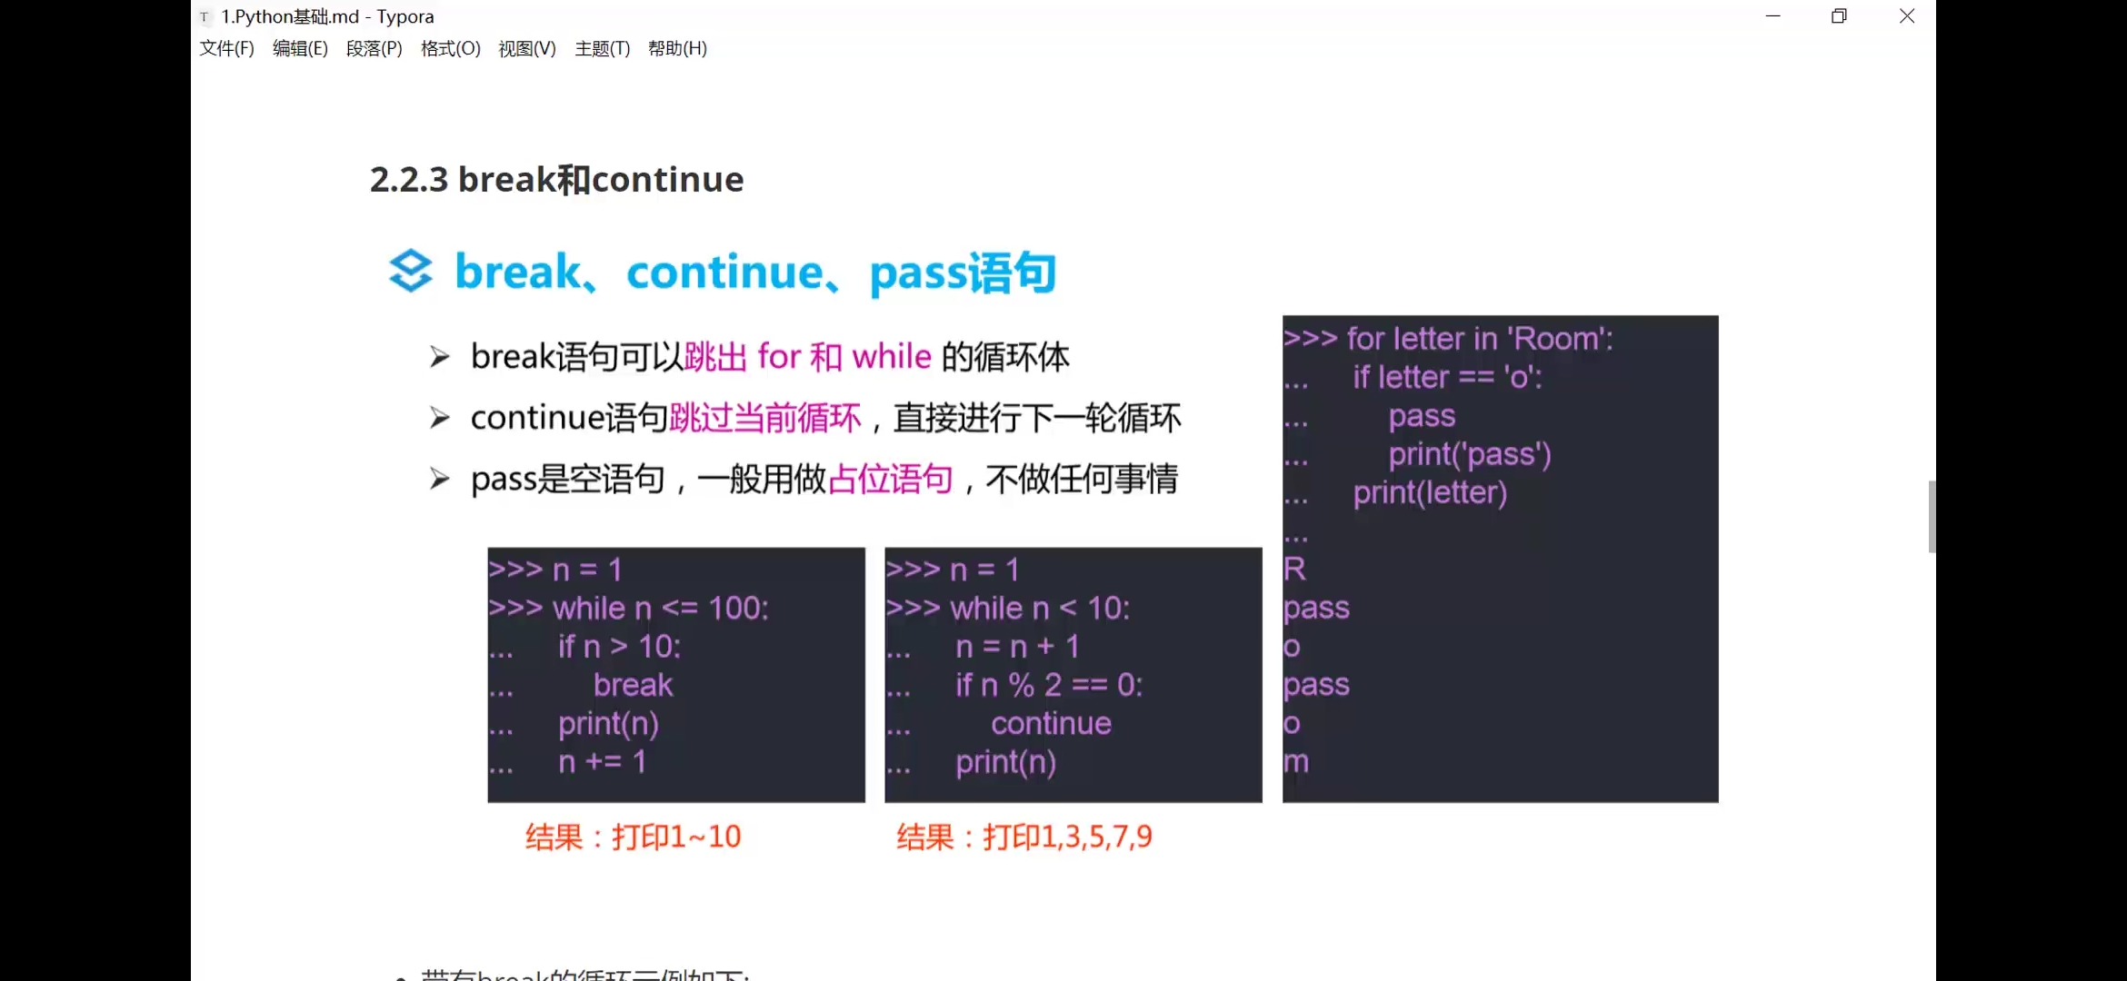Click the Typora app icon in title bar
2127x981 pixels.
click(x=205, y=16)
